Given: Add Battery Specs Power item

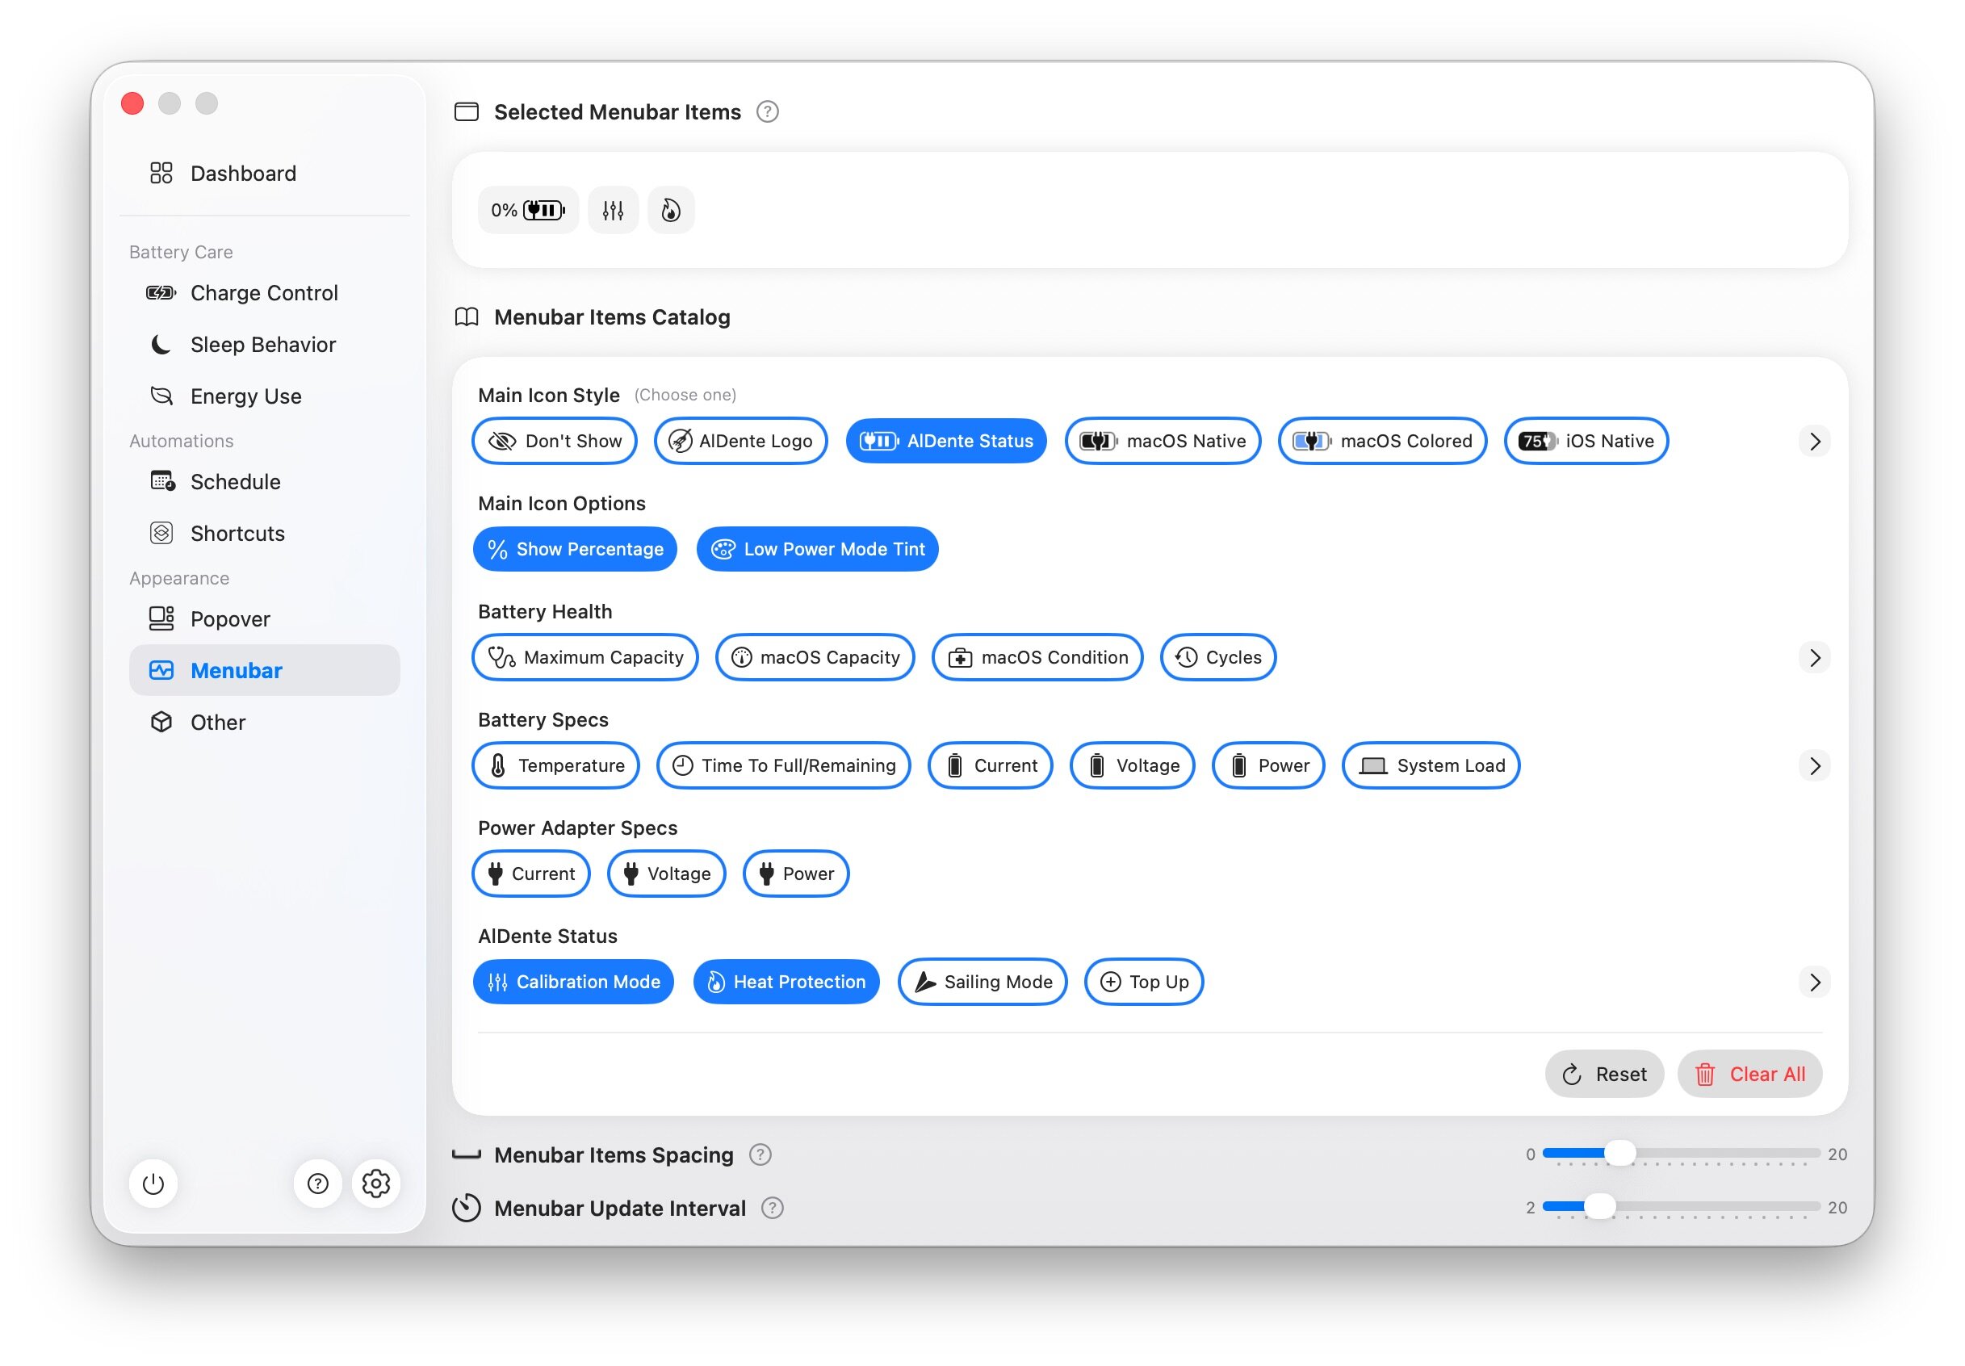Looking at the screenshot, I should 1268,766.
